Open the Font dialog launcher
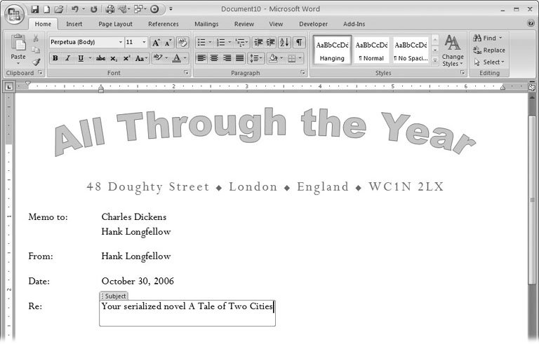Viewport: 539px width, 344px height. pyautogui.click(x=186, y=73)
